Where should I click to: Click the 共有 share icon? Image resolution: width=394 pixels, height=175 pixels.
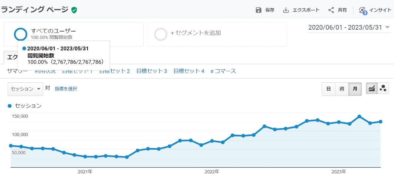click(331, 10)
